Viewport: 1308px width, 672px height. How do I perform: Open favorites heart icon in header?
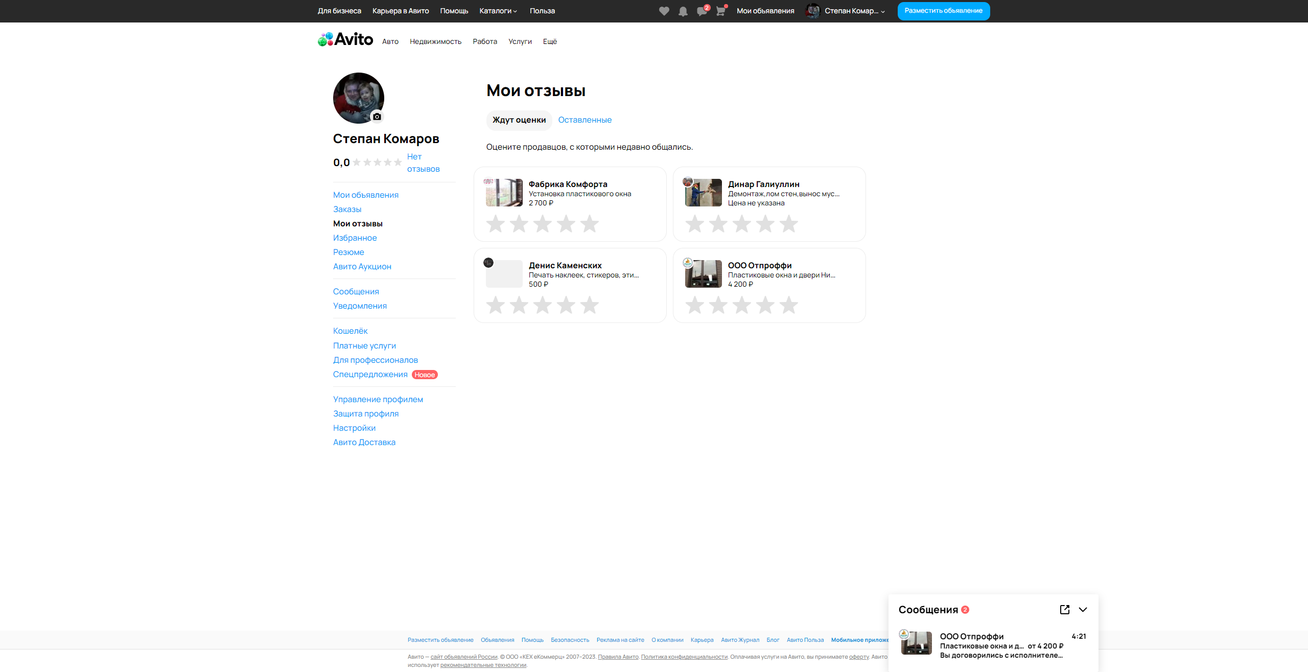click(x=664, y=11)
